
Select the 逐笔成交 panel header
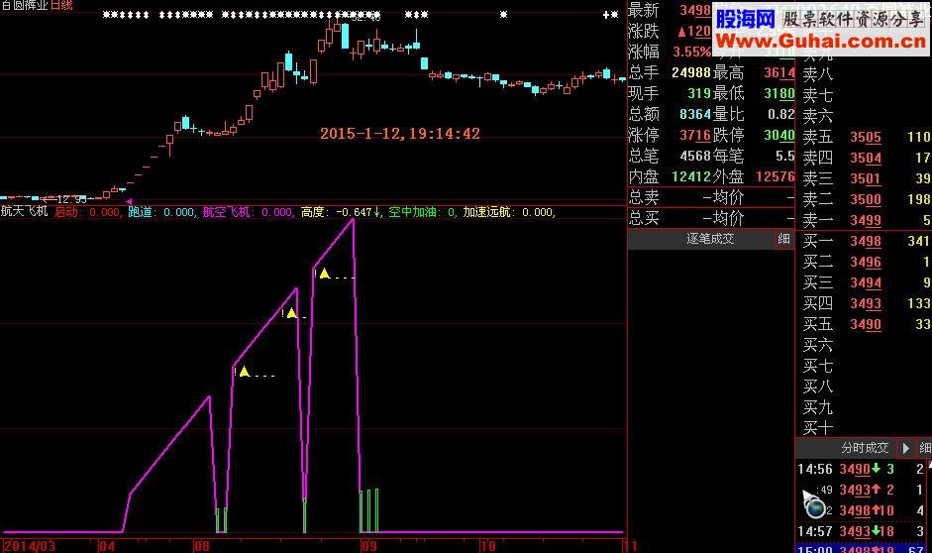(x=710, y=239)
